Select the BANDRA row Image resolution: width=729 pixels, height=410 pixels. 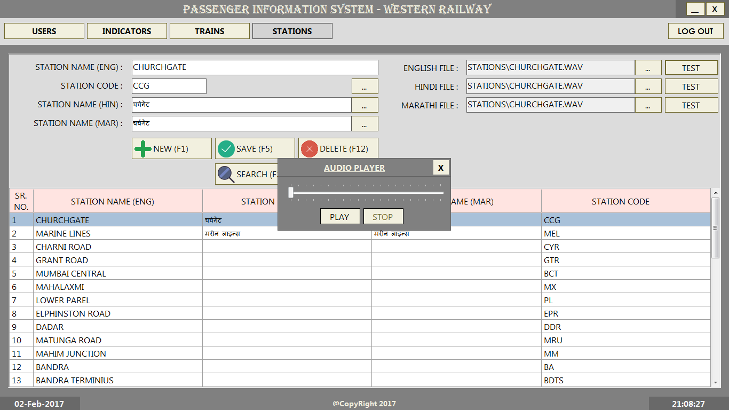tap(360, 367)
